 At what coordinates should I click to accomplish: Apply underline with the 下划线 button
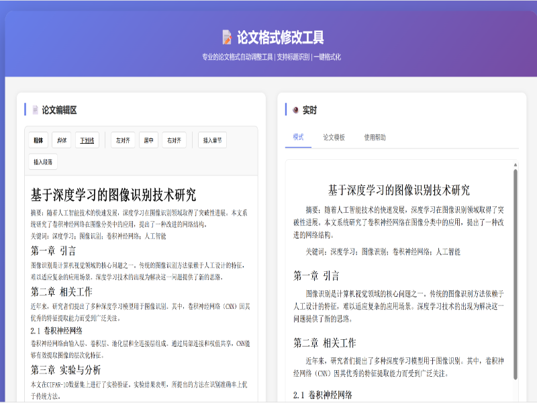[87, 140]
